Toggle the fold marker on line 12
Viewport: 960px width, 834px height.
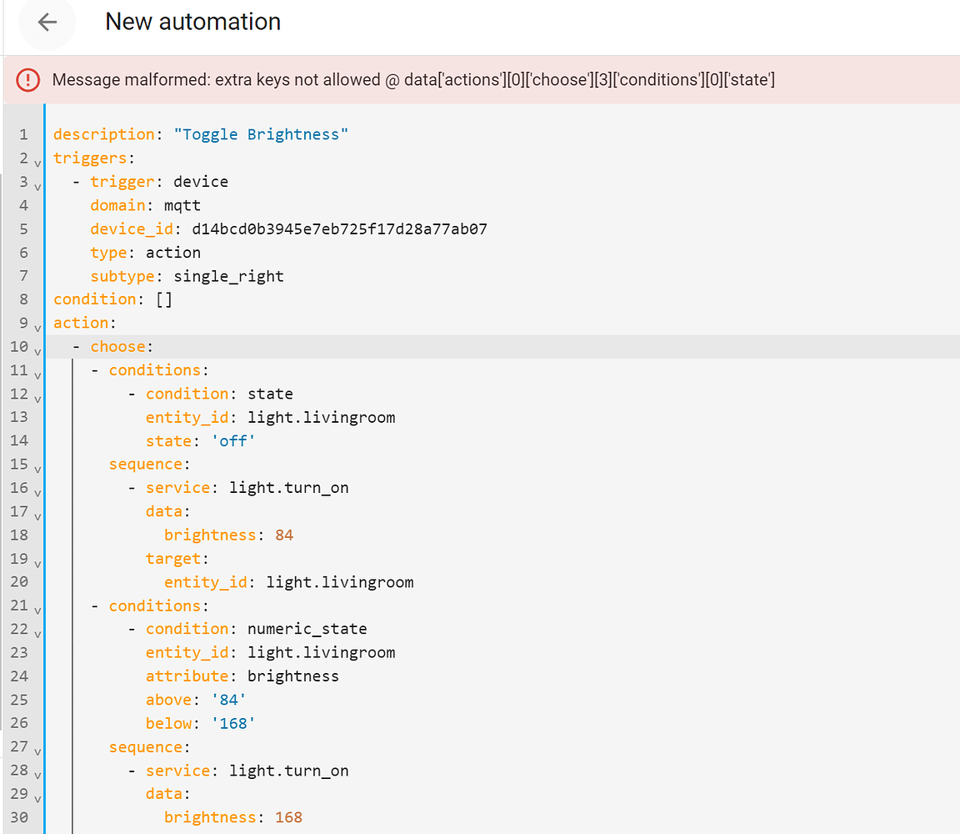coord(37,398)
